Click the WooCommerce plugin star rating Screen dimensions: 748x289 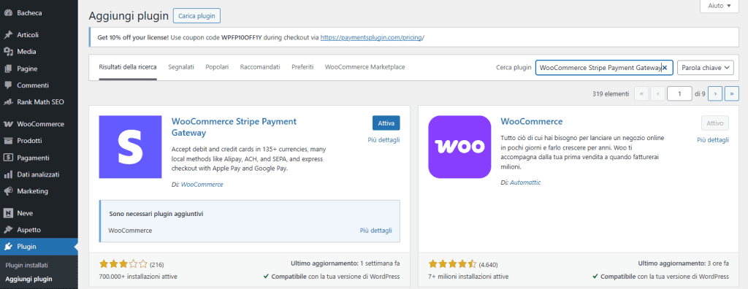453,263
